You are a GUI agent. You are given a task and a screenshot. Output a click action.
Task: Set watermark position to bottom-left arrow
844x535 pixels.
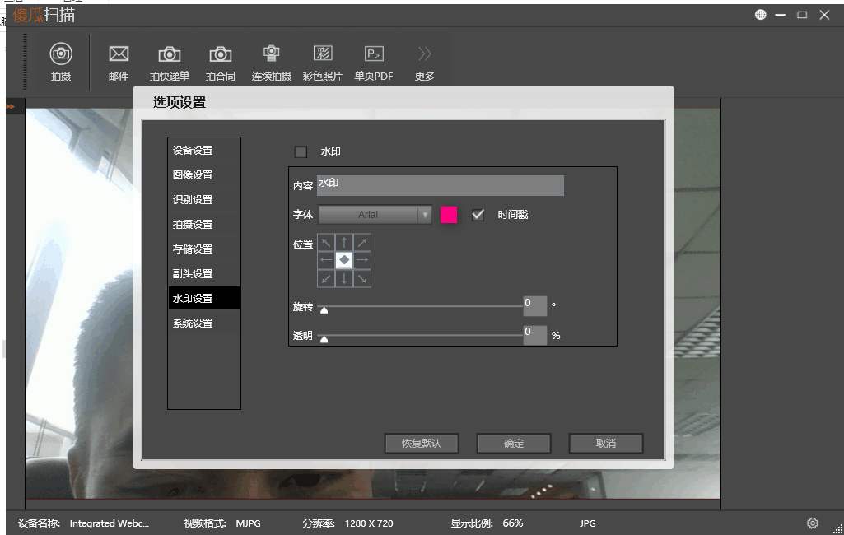point(326,278)
